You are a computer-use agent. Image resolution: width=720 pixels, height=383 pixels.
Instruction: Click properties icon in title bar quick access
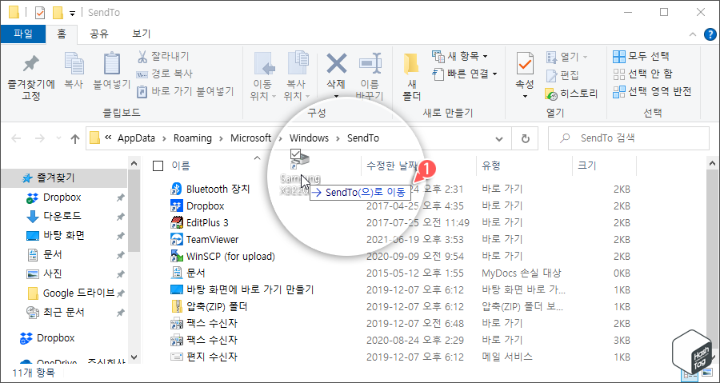(x=40, y=13)
